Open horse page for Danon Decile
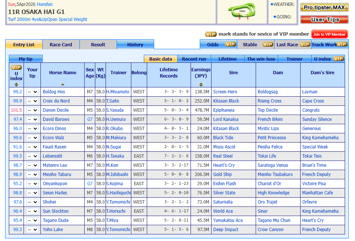Screen dimensions: 355x241 pos(56,110)
